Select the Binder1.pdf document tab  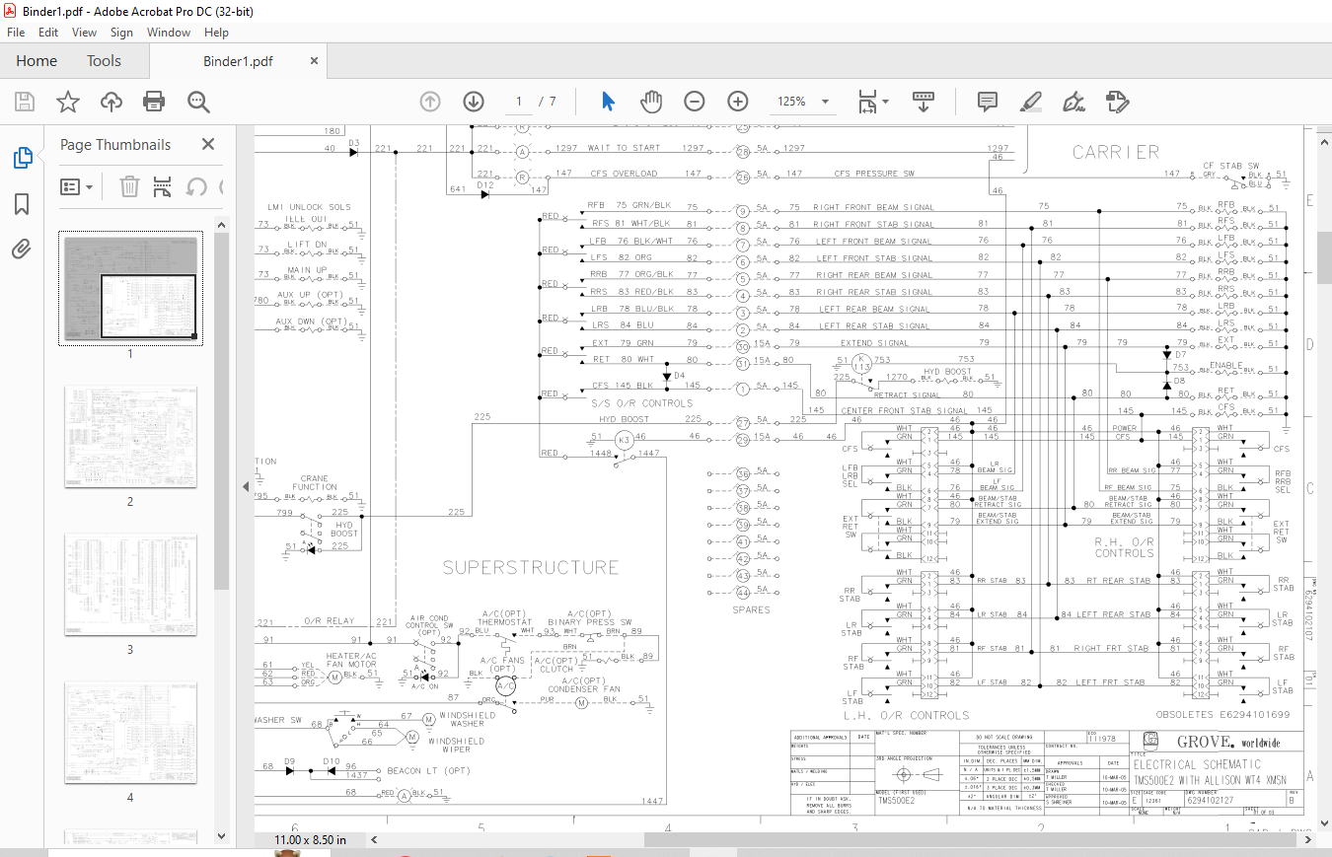point(238,61)
